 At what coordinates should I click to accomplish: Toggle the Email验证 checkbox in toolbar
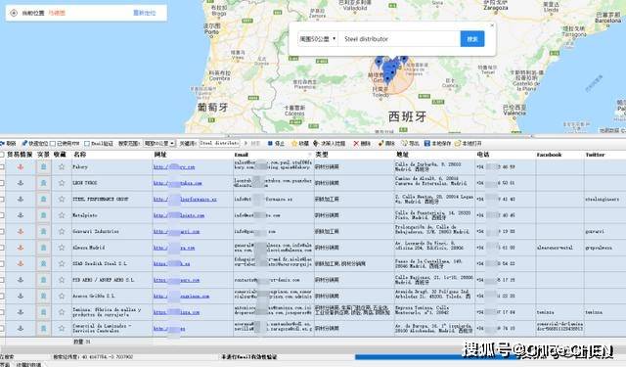(x=87, y=143)
